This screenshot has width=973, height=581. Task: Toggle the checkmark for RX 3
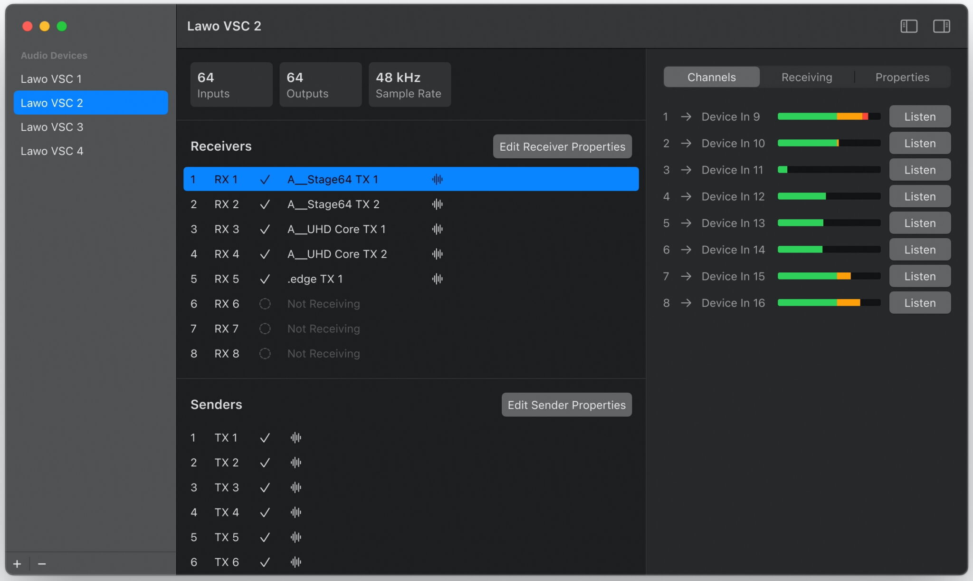(265, 229)
